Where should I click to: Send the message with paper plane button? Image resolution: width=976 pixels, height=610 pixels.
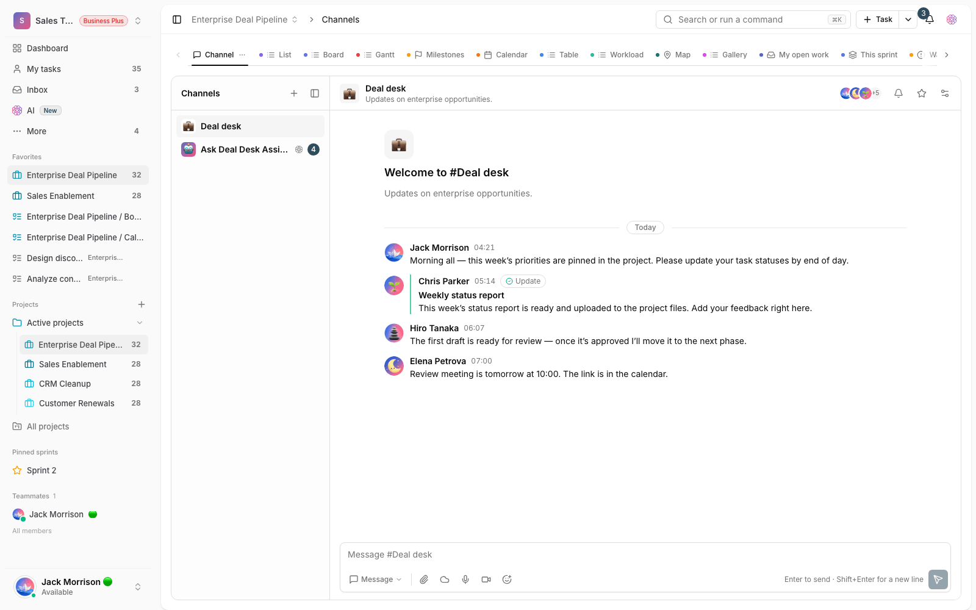click(938, 579)
